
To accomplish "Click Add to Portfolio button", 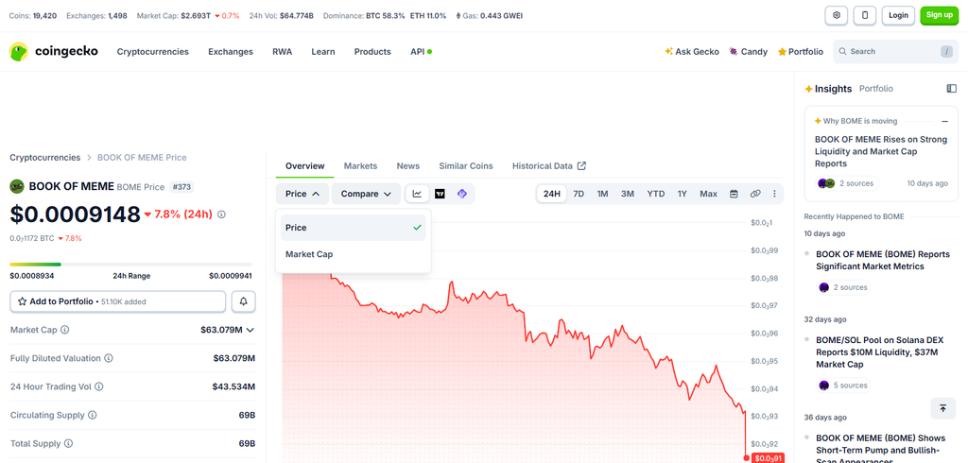I will coord(118,301).
